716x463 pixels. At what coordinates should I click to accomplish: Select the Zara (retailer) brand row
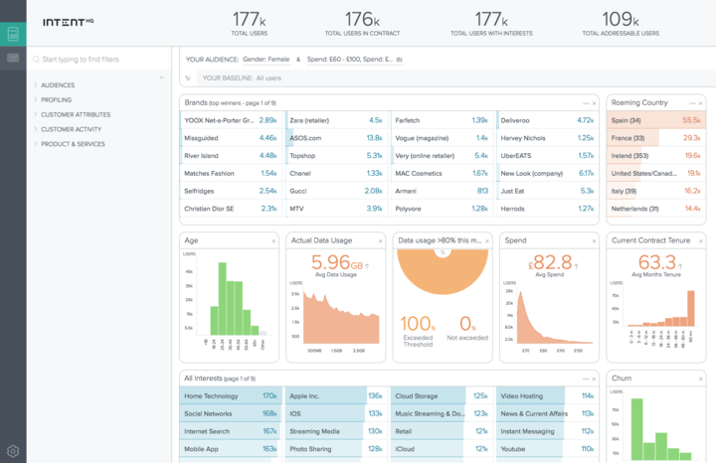[x=336, y=120]
